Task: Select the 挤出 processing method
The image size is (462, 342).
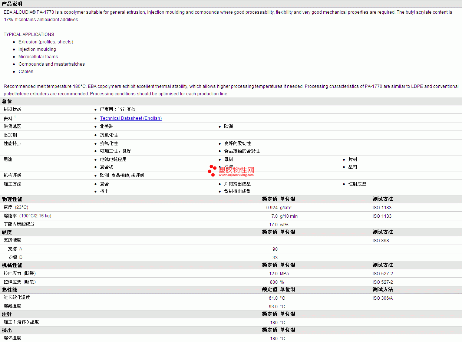Action: point(105,191)
